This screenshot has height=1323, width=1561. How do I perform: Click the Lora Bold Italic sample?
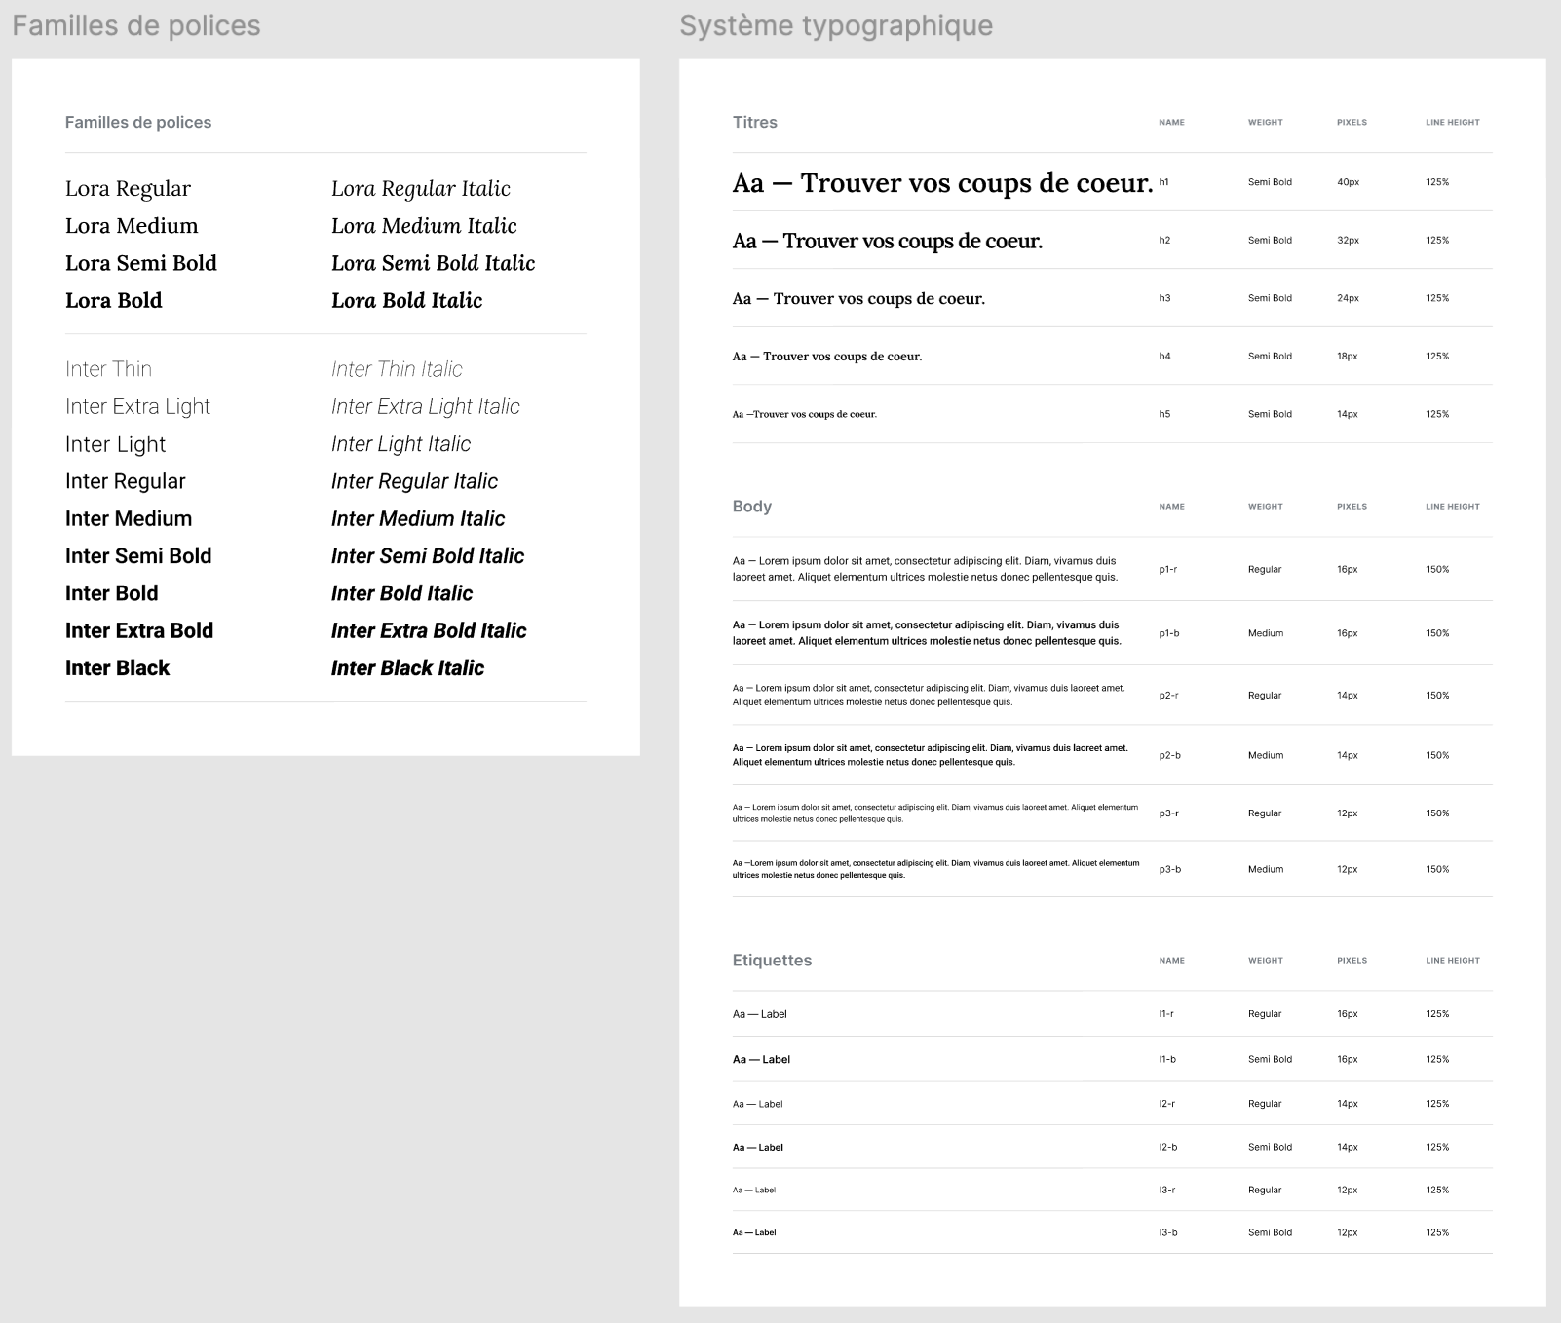pos(407,300)
